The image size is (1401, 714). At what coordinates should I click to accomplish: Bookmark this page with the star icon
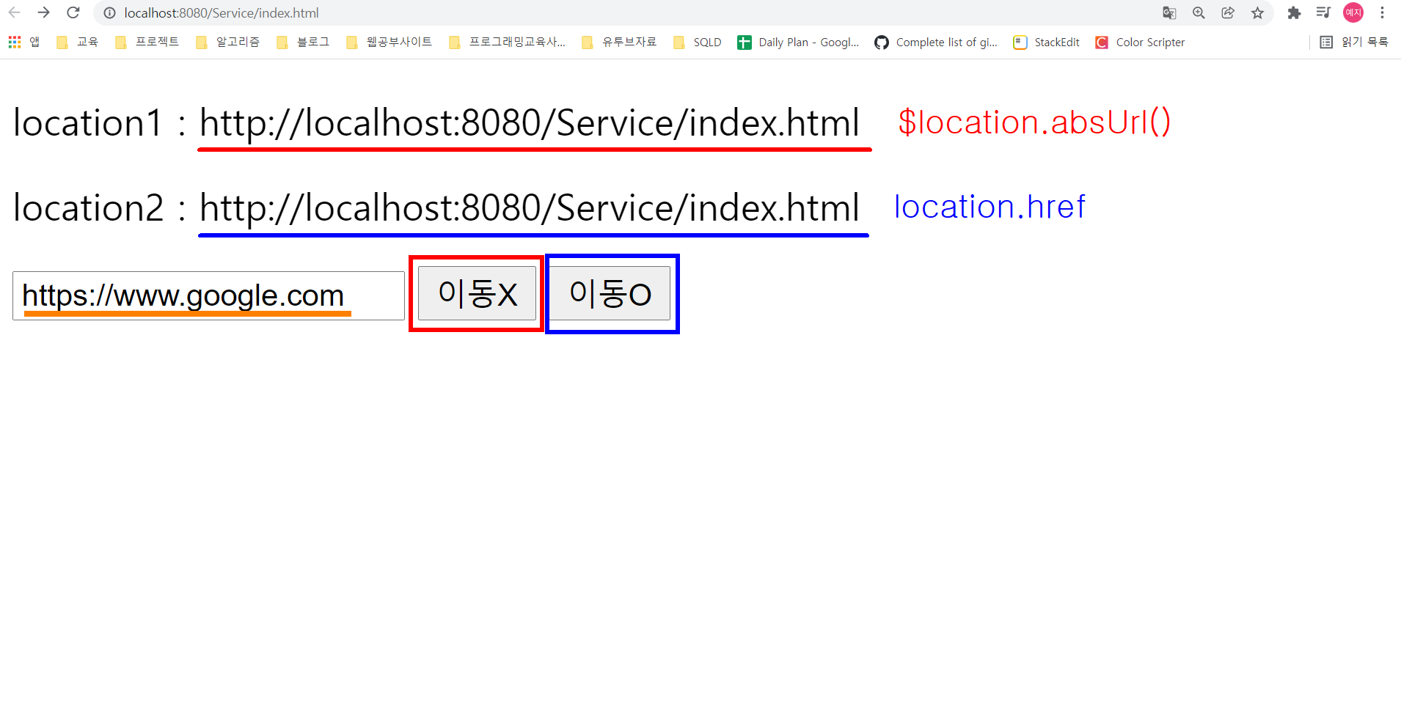1257,12
